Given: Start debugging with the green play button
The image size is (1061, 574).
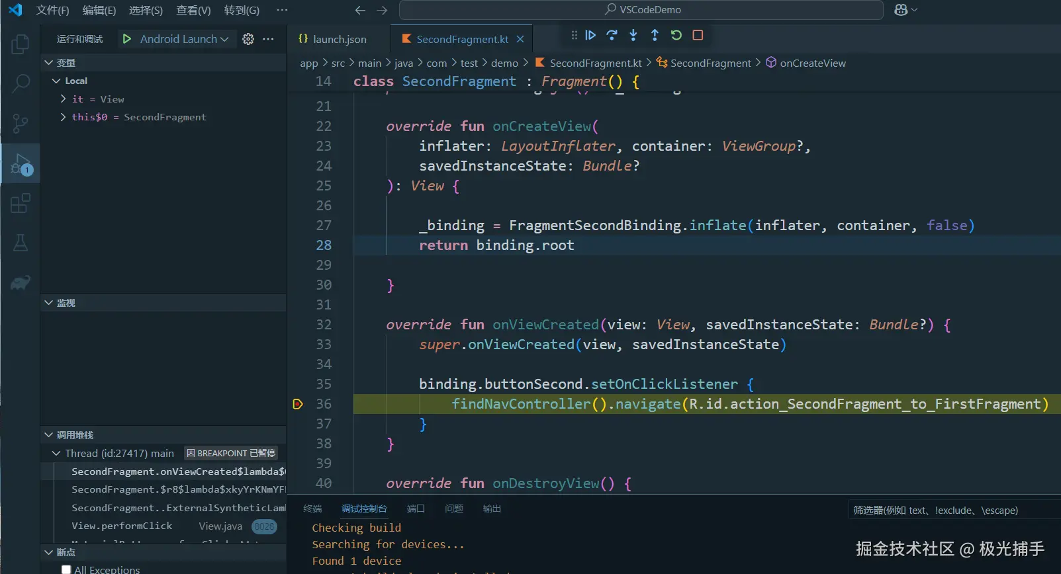Looking at the screenshot, I should [127, 39].
